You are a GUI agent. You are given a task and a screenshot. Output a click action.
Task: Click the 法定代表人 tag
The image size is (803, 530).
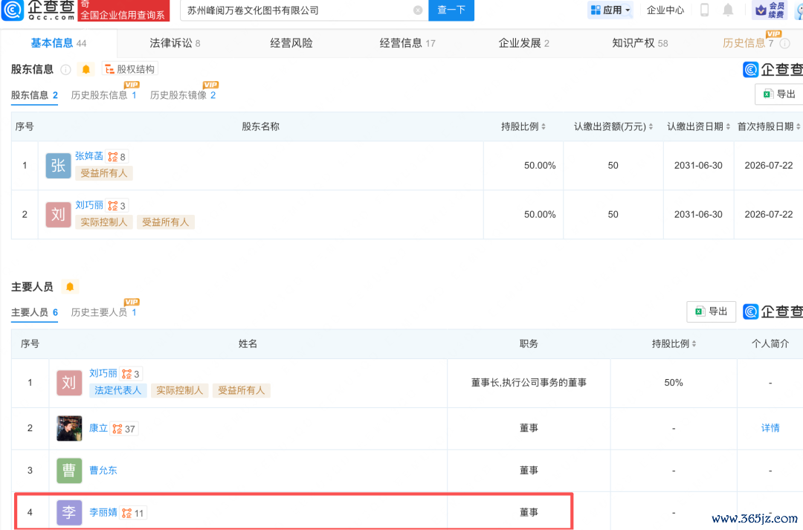click(118, 390)
